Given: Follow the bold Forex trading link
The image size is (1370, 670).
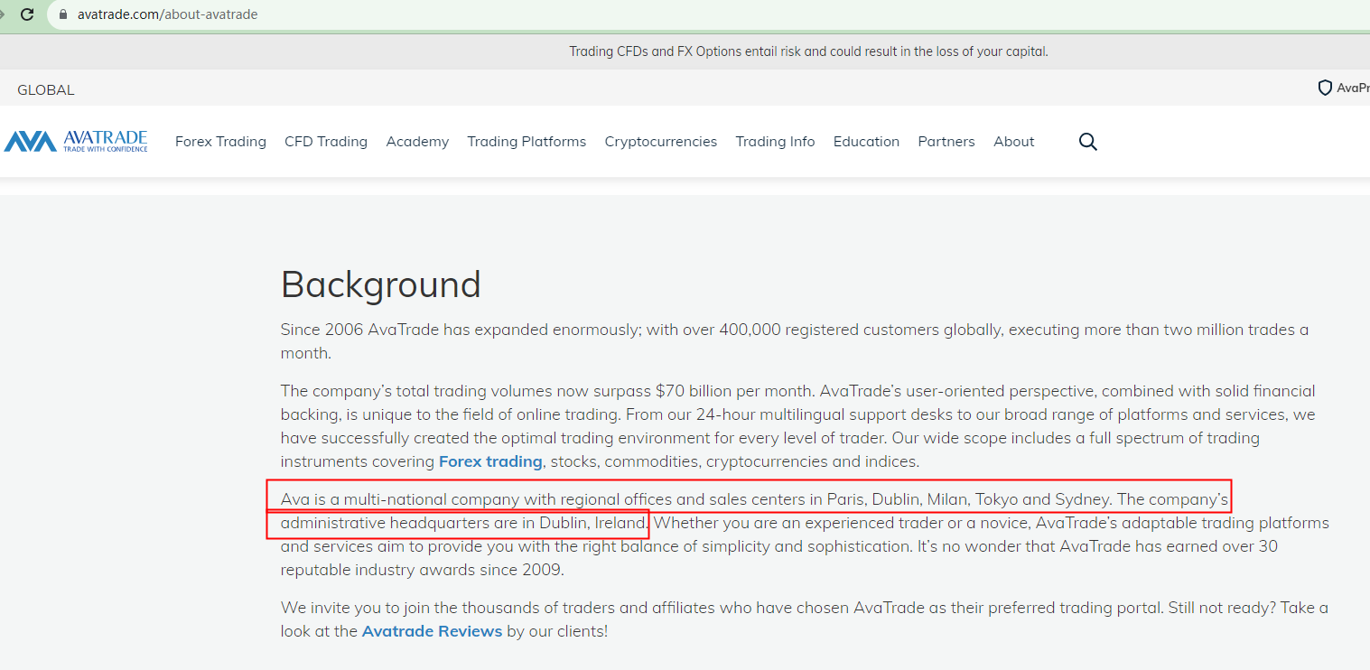Looking at the screenshot, I should pos(490,461).
